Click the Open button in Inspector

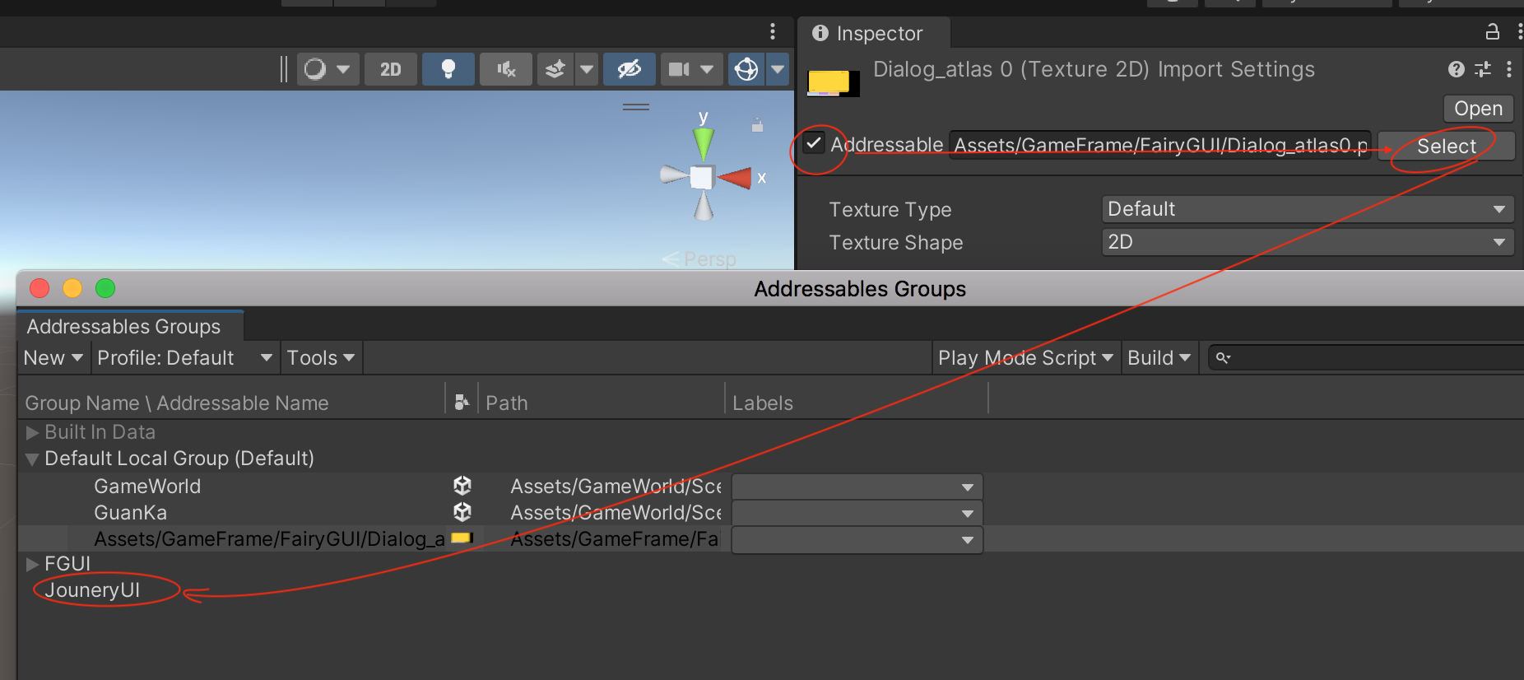(1477, 109)
